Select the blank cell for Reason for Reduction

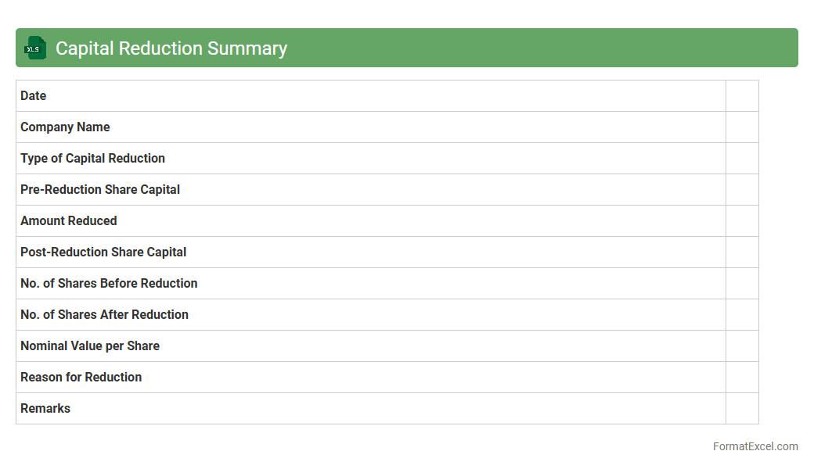pos(741,378)
